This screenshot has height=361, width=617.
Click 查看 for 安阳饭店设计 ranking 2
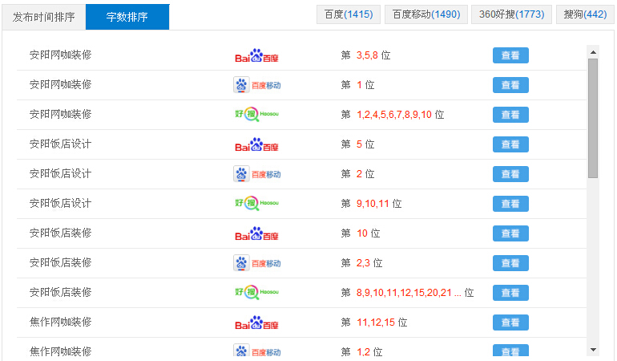(x=510, y=174)
